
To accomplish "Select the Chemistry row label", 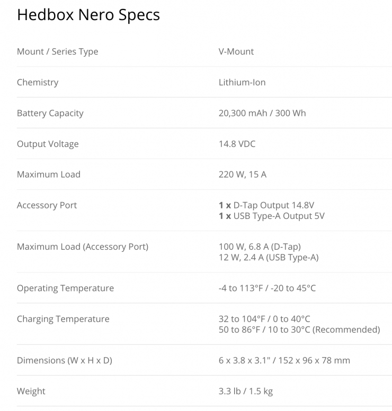I will (38, 83).
